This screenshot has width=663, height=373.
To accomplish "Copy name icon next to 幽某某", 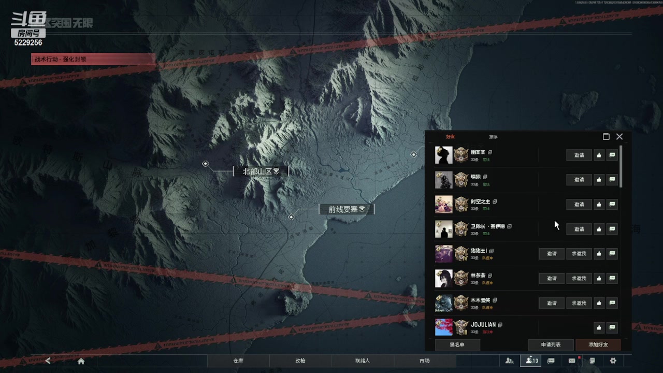I will [x=490, y=152].
